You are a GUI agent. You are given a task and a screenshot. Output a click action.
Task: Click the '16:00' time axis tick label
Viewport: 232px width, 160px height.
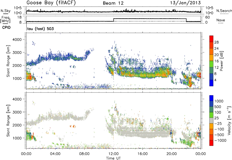tap(142, 154)
